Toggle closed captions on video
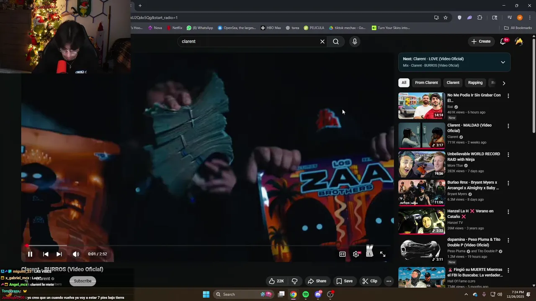This screenshot has width=536, height=301. coord(343,254)
